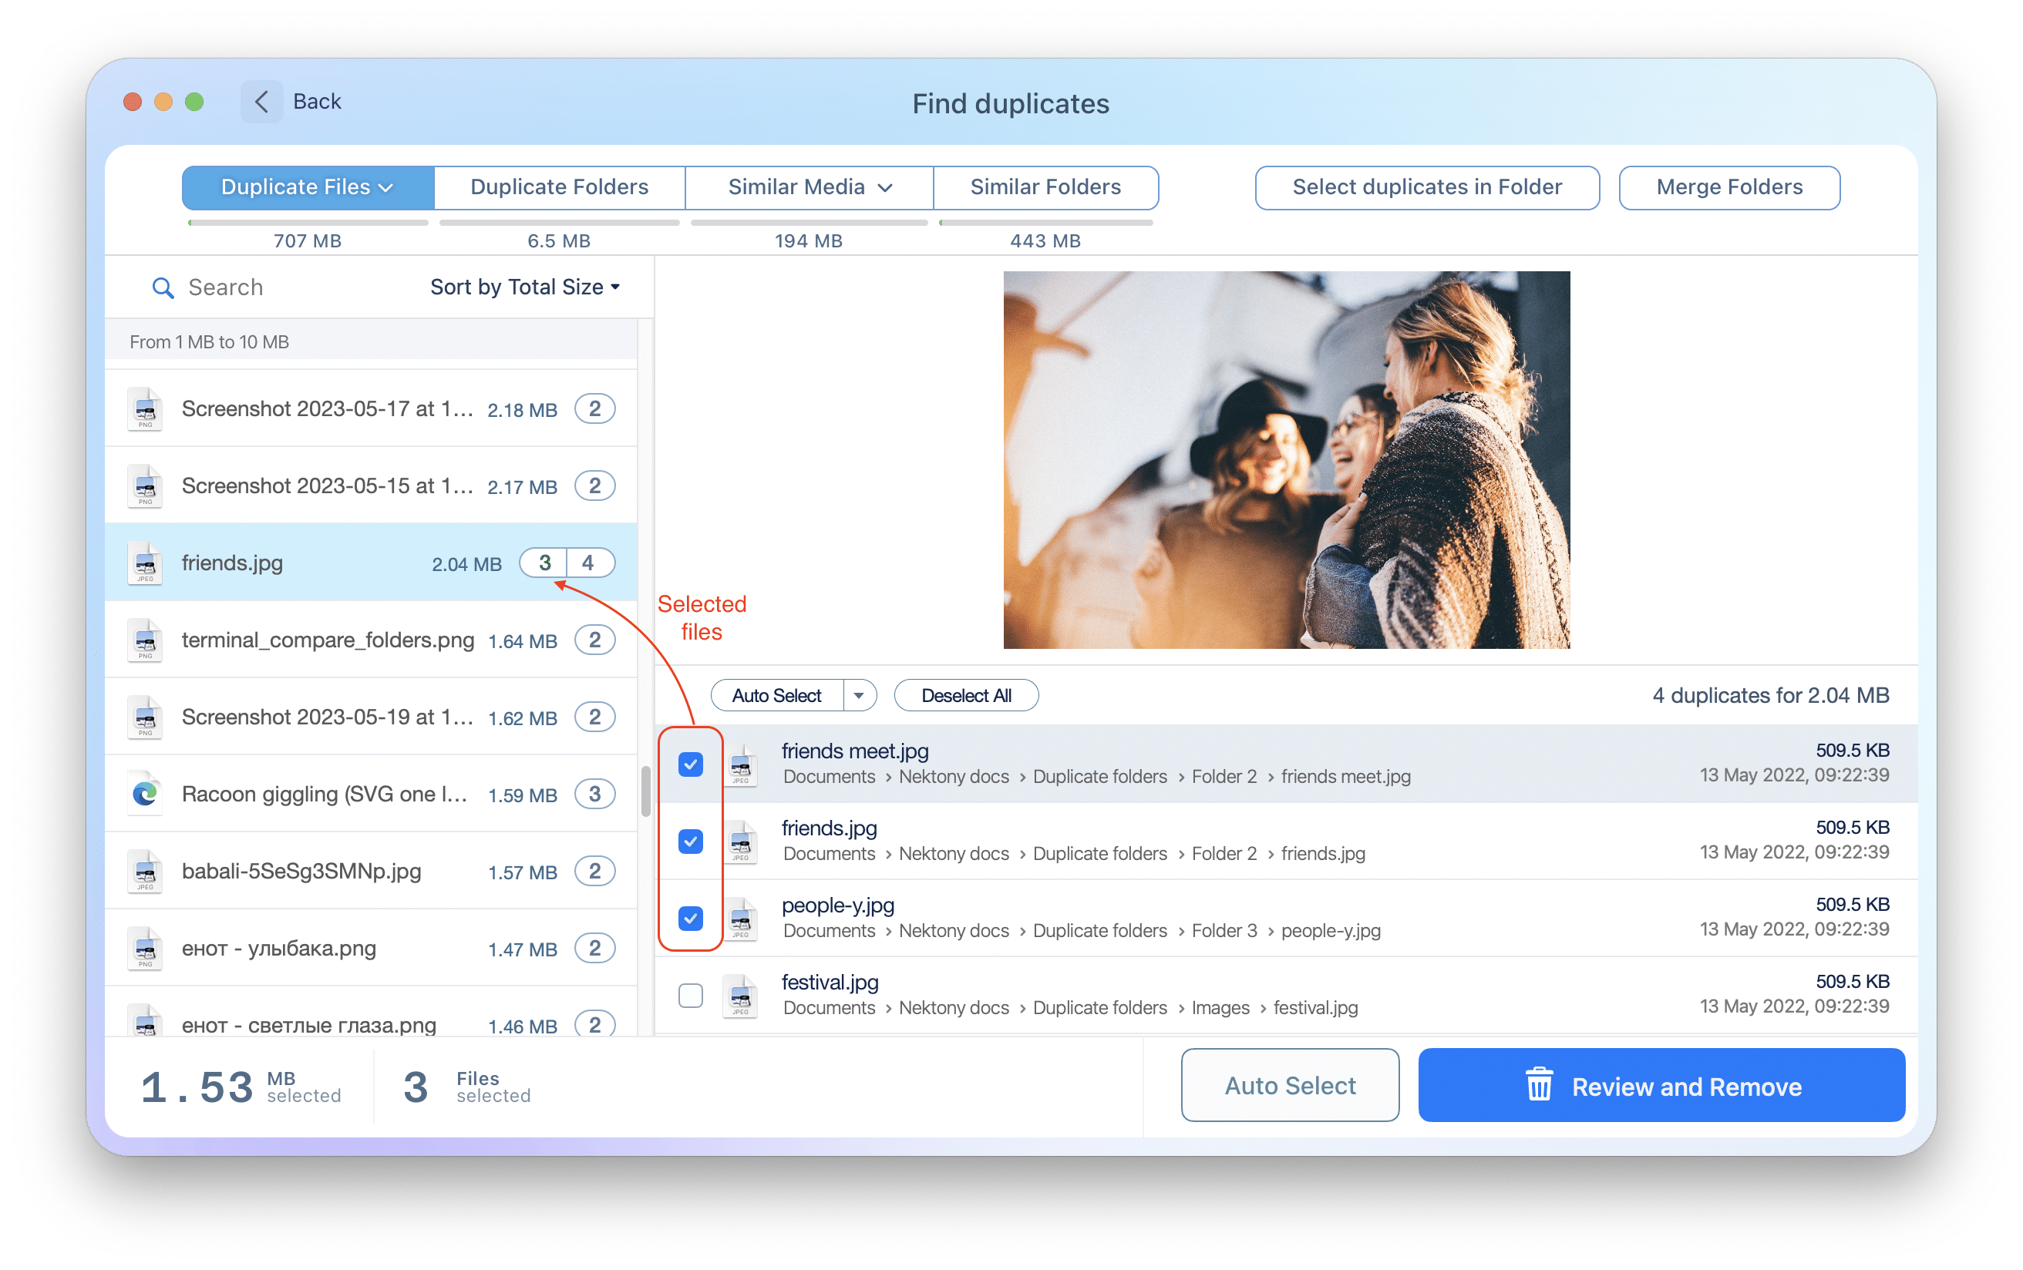Select the Duplicate Files tab label

[x=296, y=187]
